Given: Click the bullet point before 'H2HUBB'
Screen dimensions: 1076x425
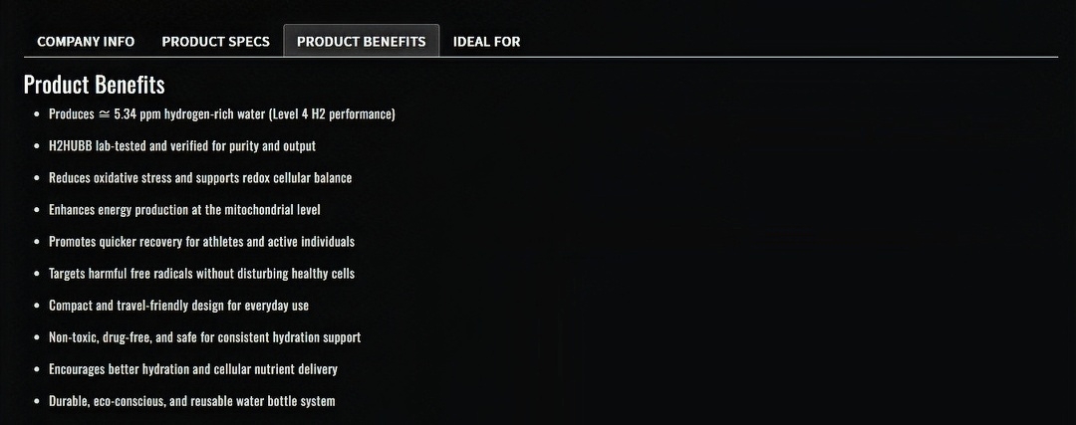Looking at the screenshot, I should (37, 146).
